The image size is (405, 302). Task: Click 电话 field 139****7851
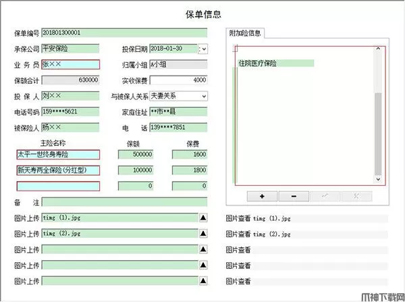[178, 128]
